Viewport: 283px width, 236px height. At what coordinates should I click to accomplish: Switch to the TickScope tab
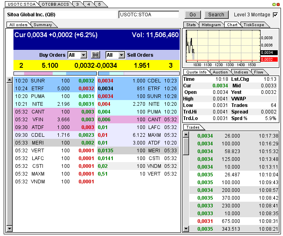(x=254, y=25)
